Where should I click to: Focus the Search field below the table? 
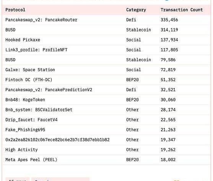(60, 179)
